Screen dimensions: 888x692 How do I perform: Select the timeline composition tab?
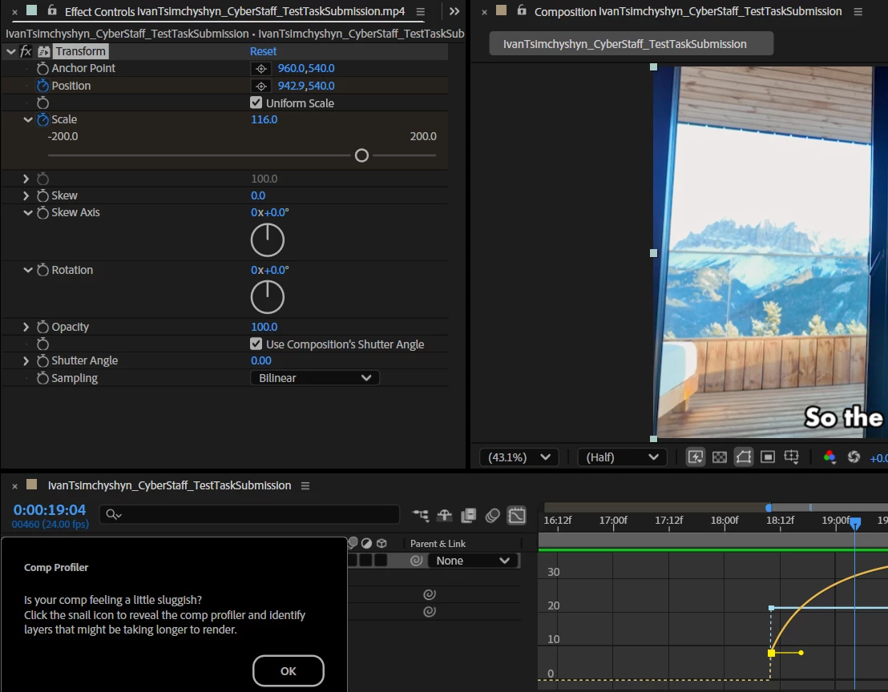click(x=169, y=485)
